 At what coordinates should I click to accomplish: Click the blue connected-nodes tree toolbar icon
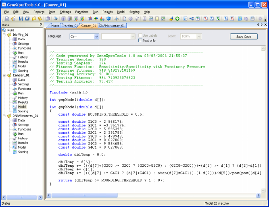coord(192,19)
